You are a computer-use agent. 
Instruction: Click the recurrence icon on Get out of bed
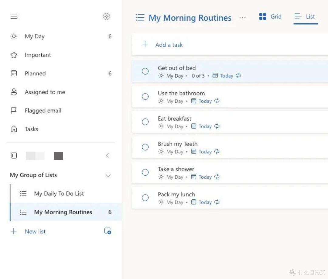tap(238, 76)
